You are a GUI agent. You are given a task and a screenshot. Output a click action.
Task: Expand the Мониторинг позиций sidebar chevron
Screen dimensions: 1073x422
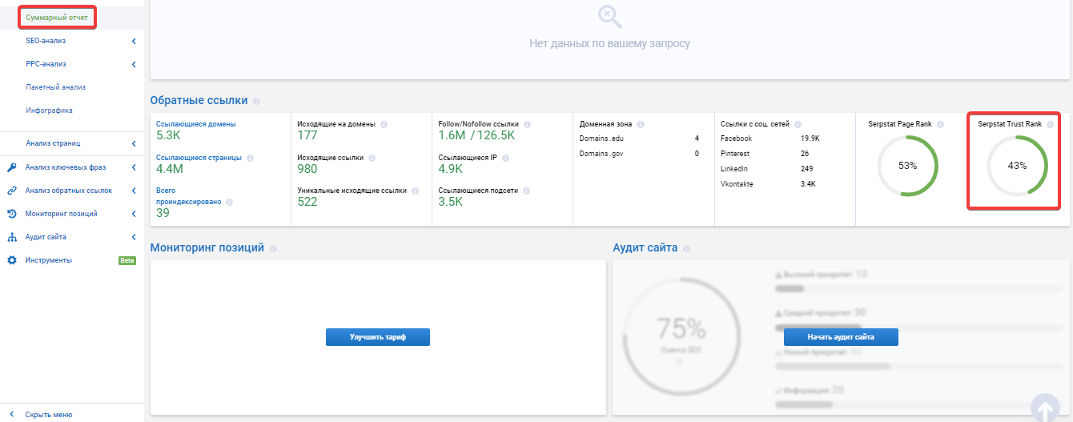pos(134,214)
